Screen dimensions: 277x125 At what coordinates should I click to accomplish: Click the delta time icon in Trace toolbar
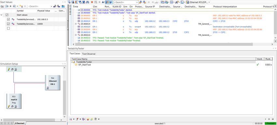tap(103, 2)
